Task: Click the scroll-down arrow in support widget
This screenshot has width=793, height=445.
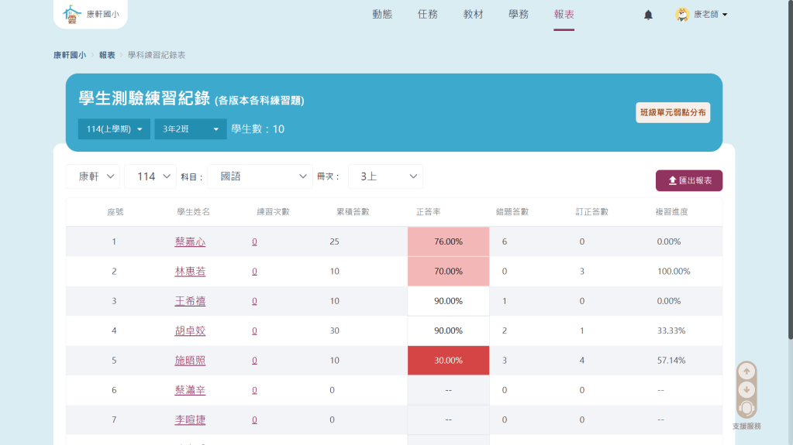Action: 746,390
